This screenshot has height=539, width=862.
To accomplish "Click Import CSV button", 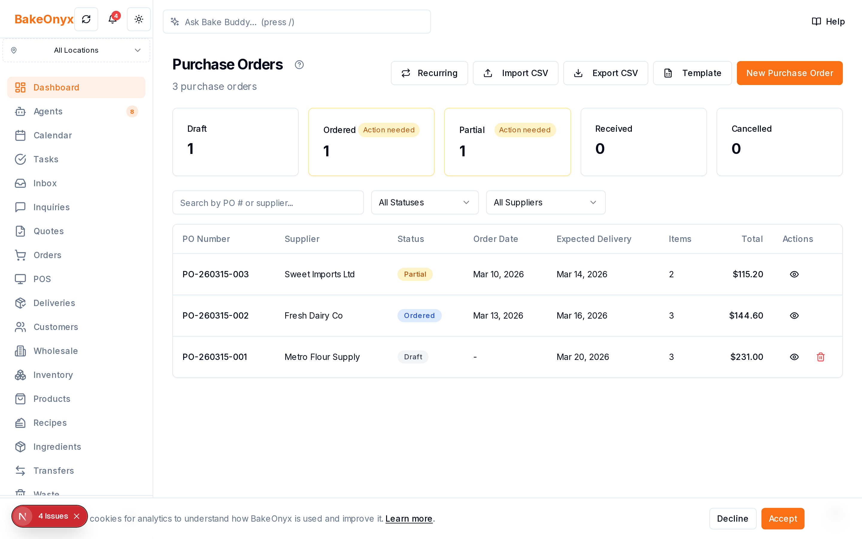I will [515, 73].
